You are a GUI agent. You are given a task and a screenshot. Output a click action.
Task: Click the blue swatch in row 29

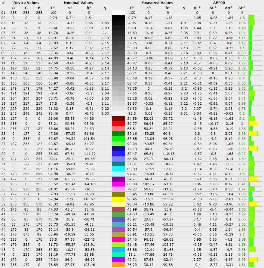pyautogui.click(x=118, y=154)
